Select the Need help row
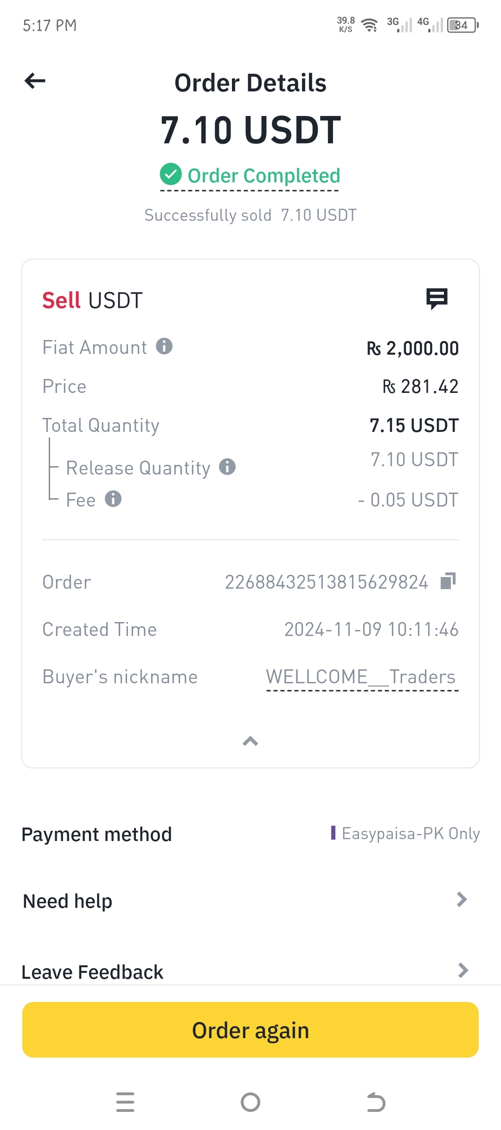 point(250,901)
